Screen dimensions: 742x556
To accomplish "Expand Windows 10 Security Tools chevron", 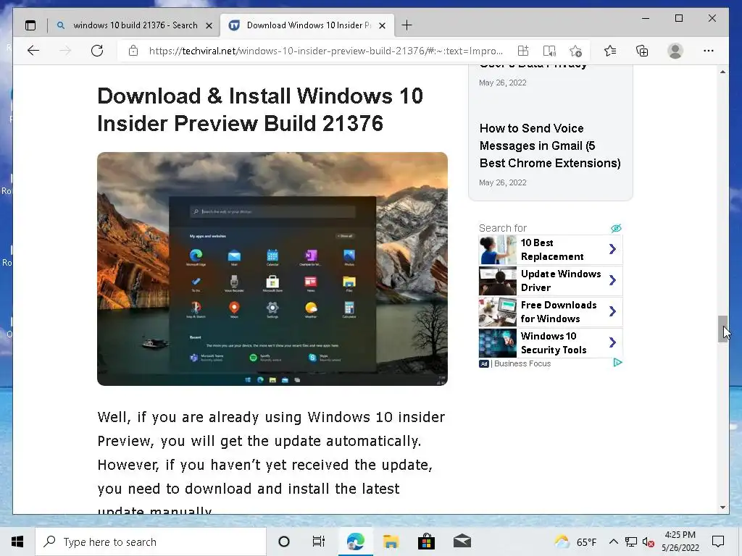I will [612, 342].
